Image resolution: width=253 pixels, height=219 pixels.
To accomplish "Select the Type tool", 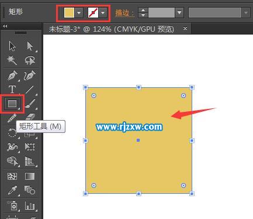I will (x=12, y=90).
